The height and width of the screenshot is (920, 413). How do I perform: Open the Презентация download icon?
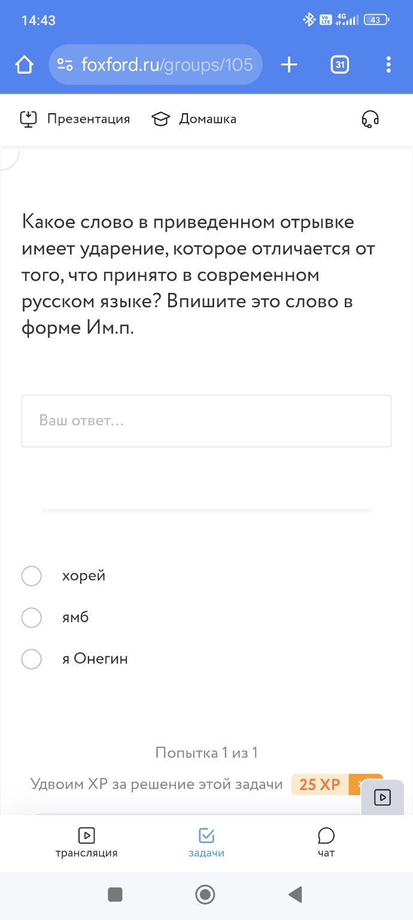29,119
